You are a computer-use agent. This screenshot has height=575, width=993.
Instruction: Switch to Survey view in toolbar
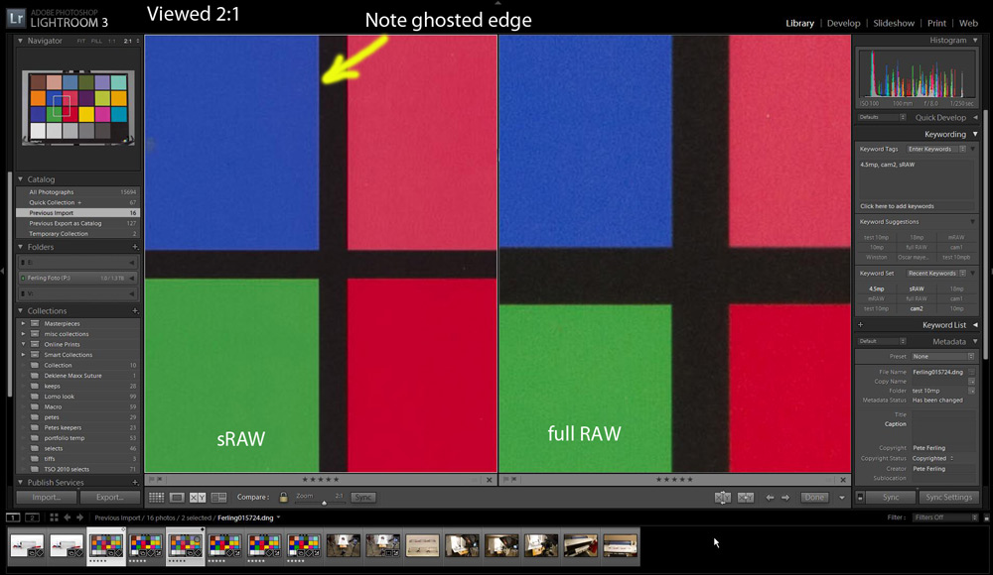point(218,497)
